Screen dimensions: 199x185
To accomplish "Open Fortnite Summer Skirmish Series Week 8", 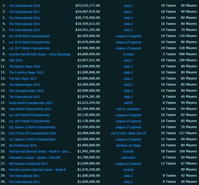I will pyautogui.click(x=37, y=170).
